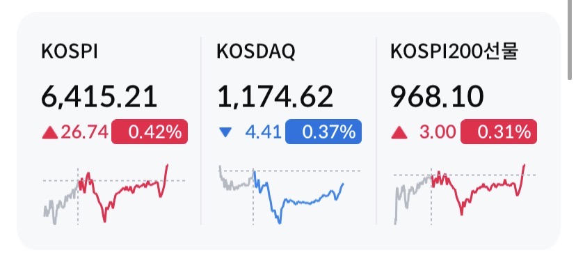576x259 pixels.
Task: Open the KOSPI200선물 mini chart
Action: point(464,194)
